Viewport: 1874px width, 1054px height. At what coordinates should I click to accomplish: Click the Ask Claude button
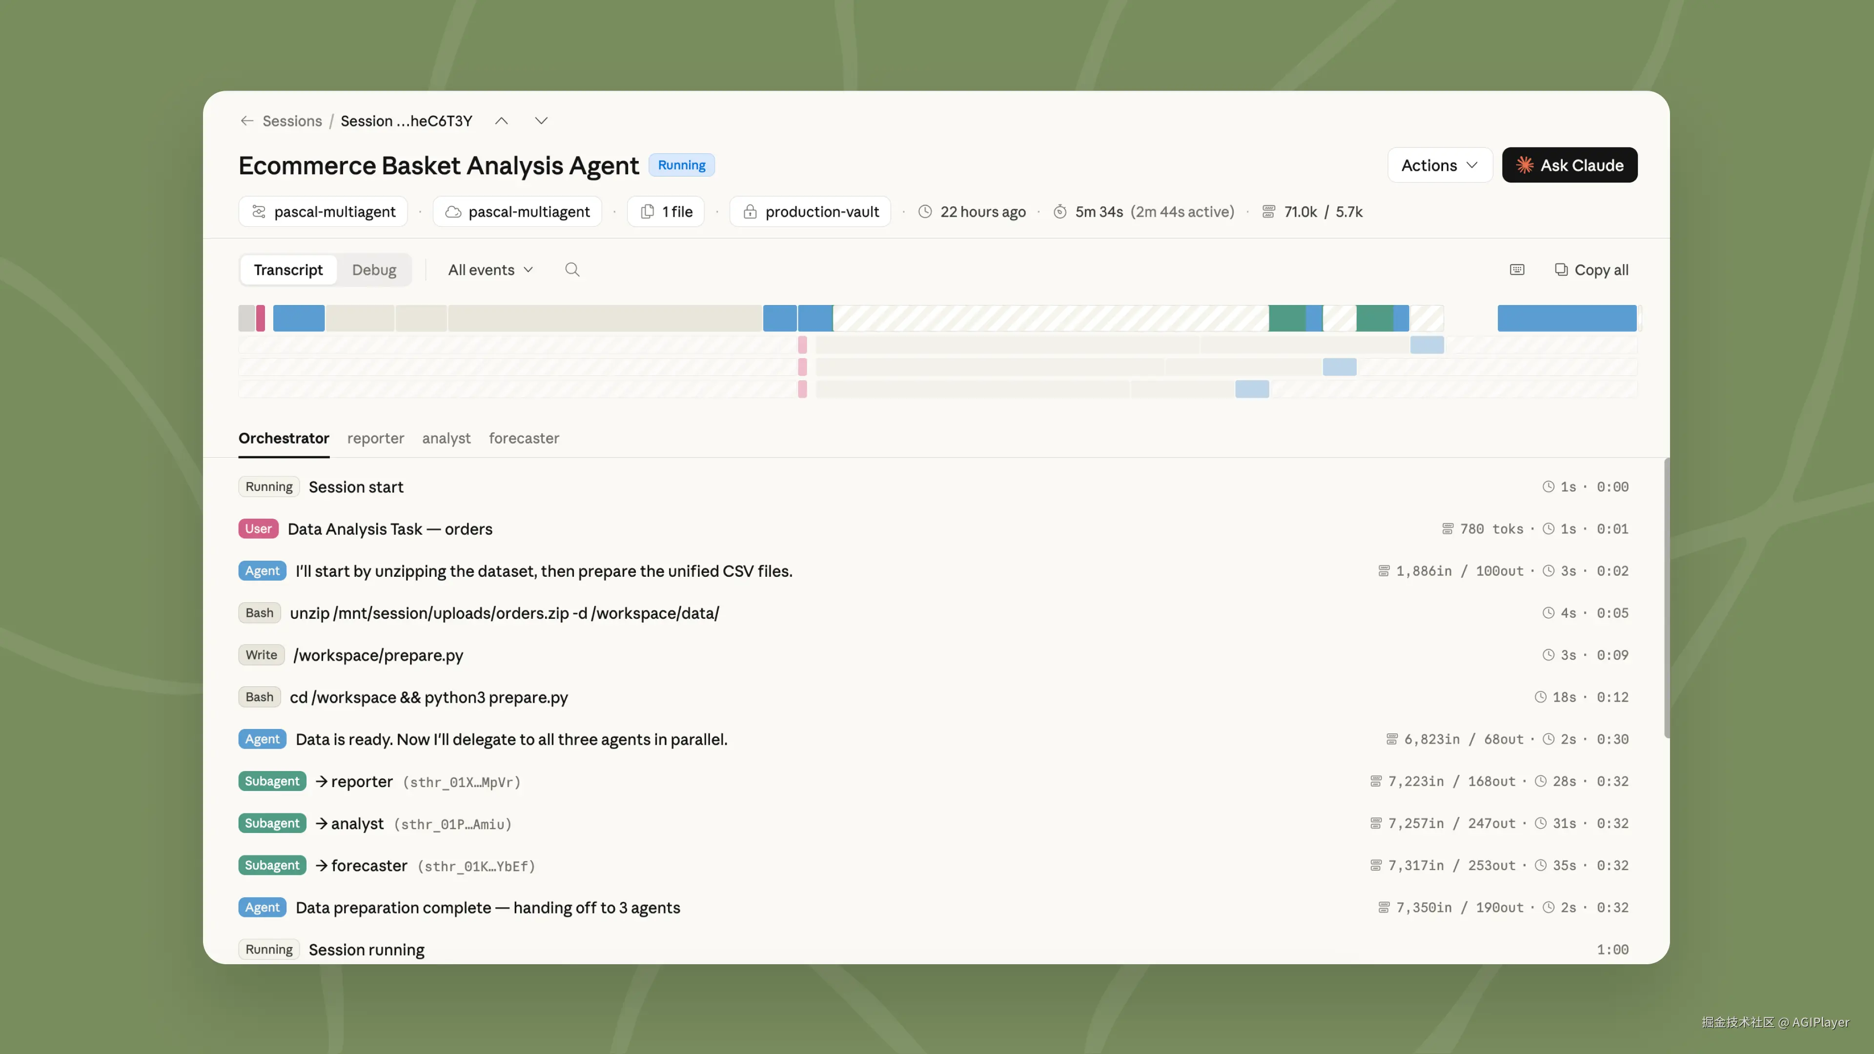(1569, 165)
